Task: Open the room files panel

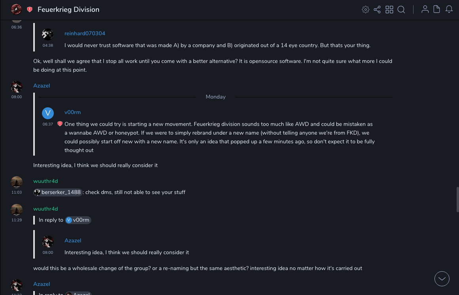Action: (437, 10)
